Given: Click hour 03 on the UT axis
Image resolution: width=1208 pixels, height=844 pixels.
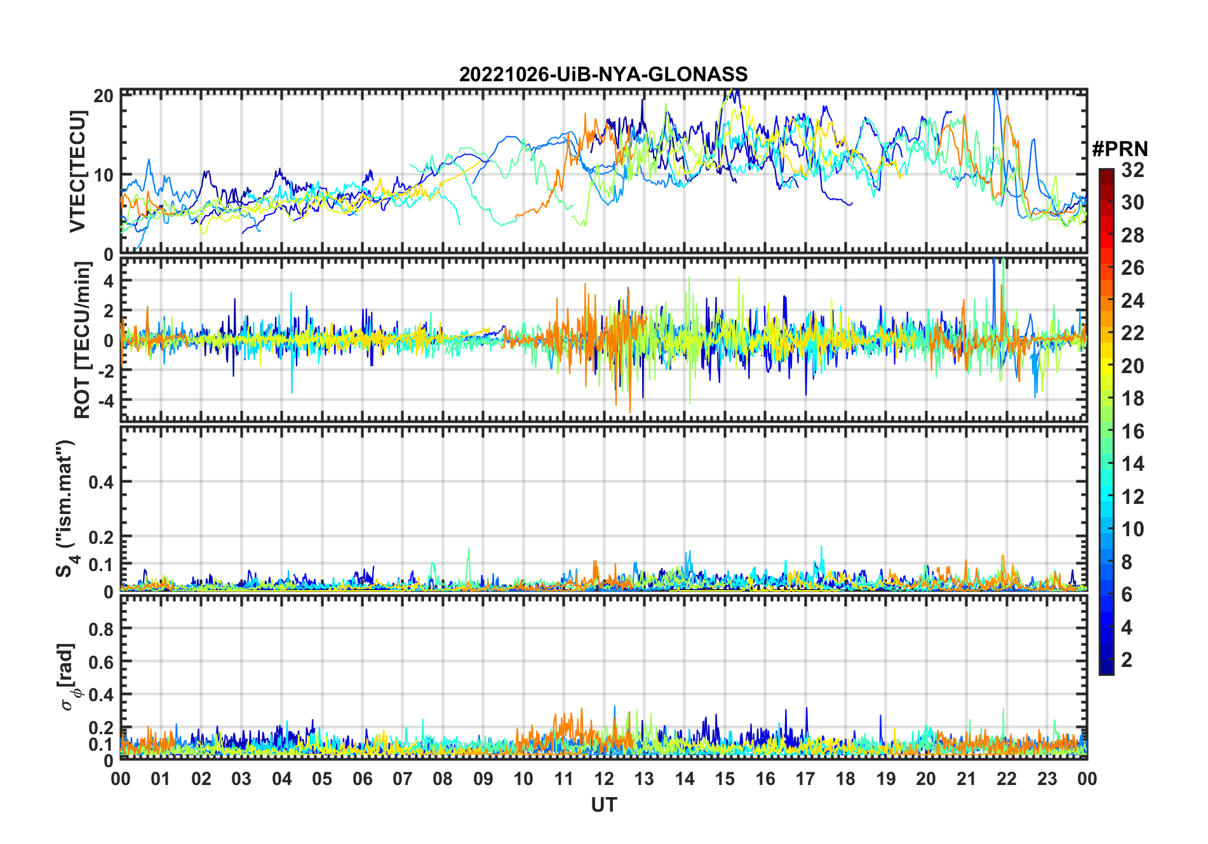Looking at the screenshot, I should pyautogui.click(x=241, y=779).
